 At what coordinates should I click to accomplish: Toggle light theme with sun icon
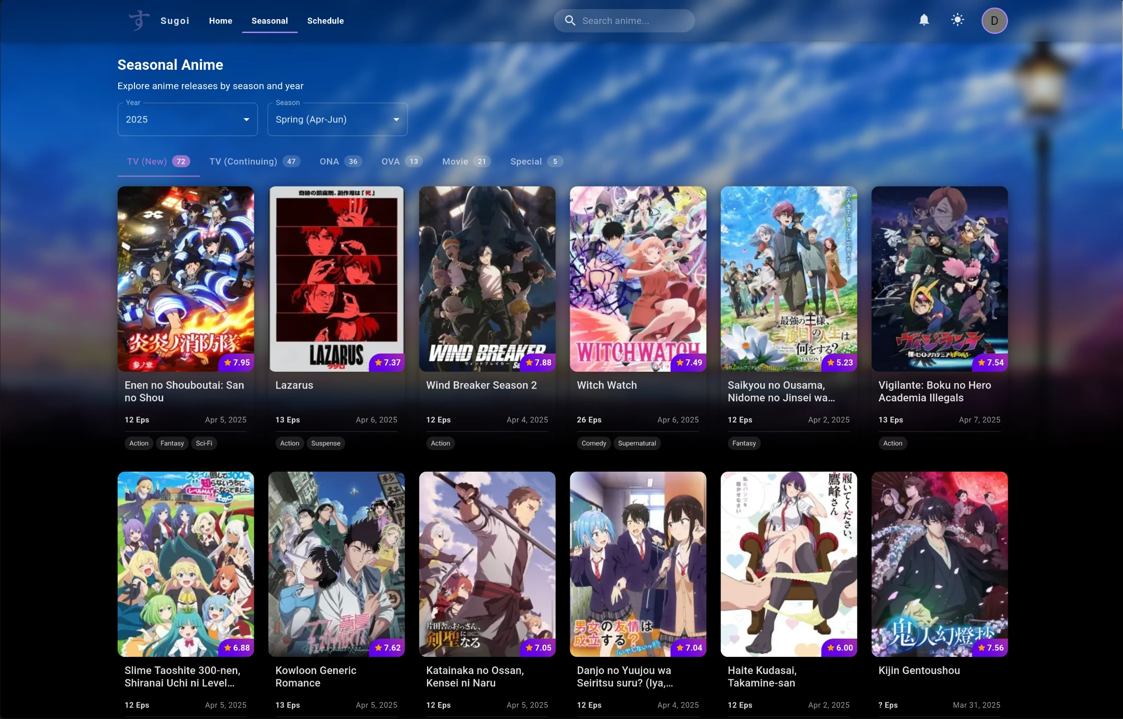(957, 20)
